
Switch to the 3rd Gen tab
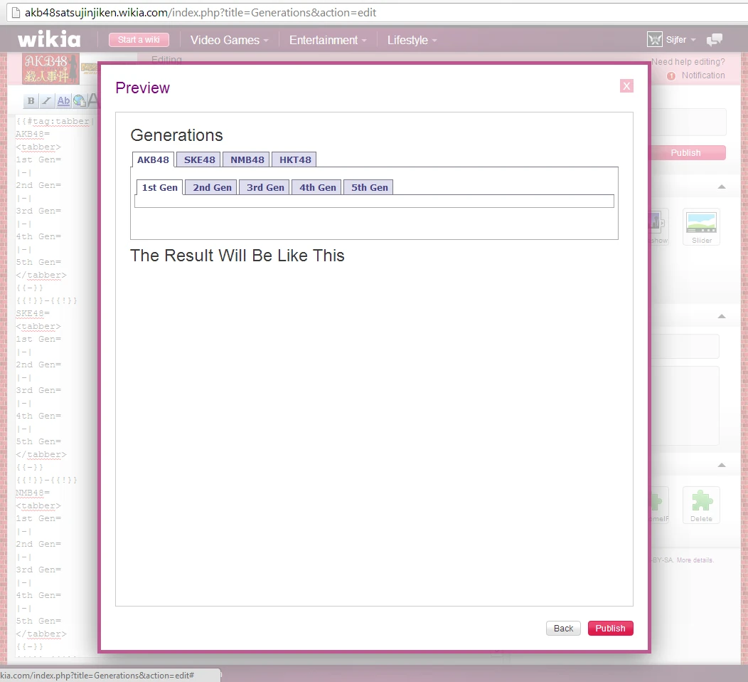265,187
